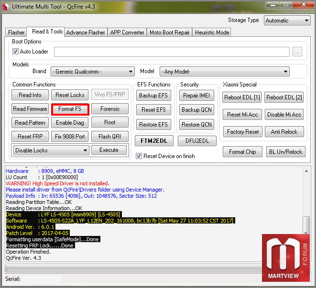Image resolution: width=316 pixels, height=288 pixels.
Task: Click the Software LS-4505-S22A log line
Action: pos(120,221)
